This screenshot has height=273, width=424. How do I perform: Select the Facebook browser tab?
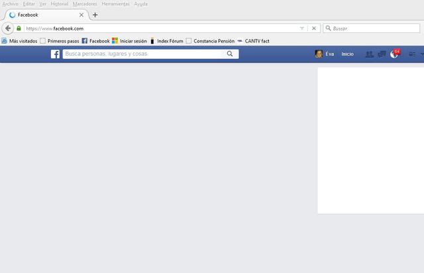click(x=46, y=15)
